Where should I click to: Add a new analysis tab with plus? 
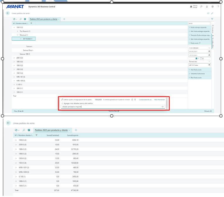[x=64, y=19]
